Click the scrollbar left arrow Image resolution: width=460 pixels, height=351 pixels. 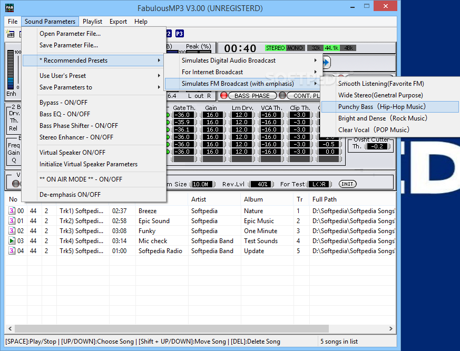point(10,328)
